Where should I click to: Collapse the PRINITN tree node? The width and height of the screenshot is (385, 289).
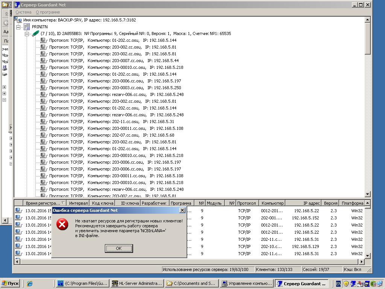18,27
